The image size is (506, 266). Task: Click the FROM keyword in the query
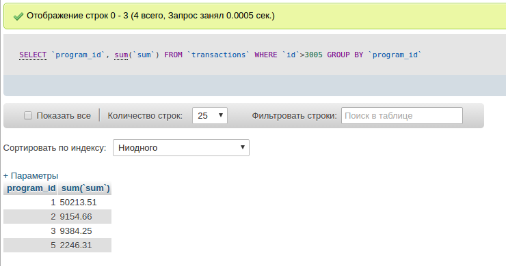pyautogui.click(x=173, y=55)
